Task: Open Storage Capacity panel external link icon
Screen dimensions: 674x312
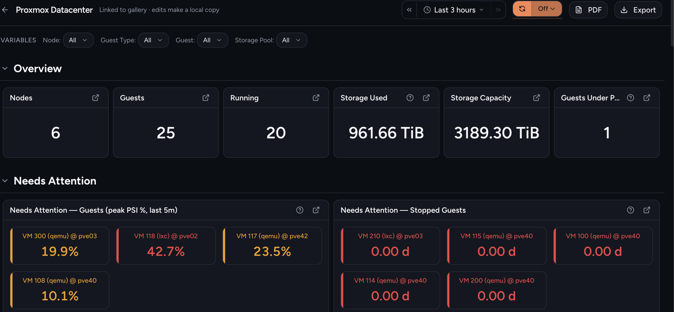Action: coord(537,98)
